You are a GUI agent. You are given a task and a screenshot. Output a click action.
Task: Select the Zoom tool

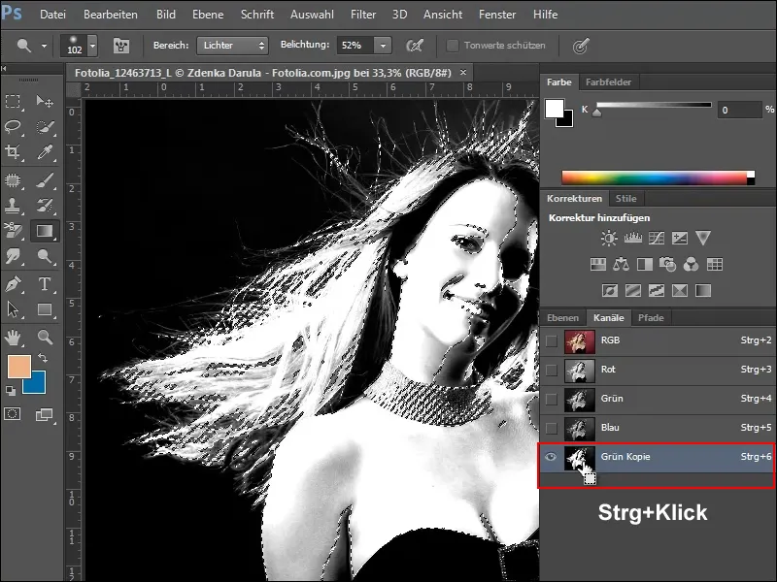[45, 338]
